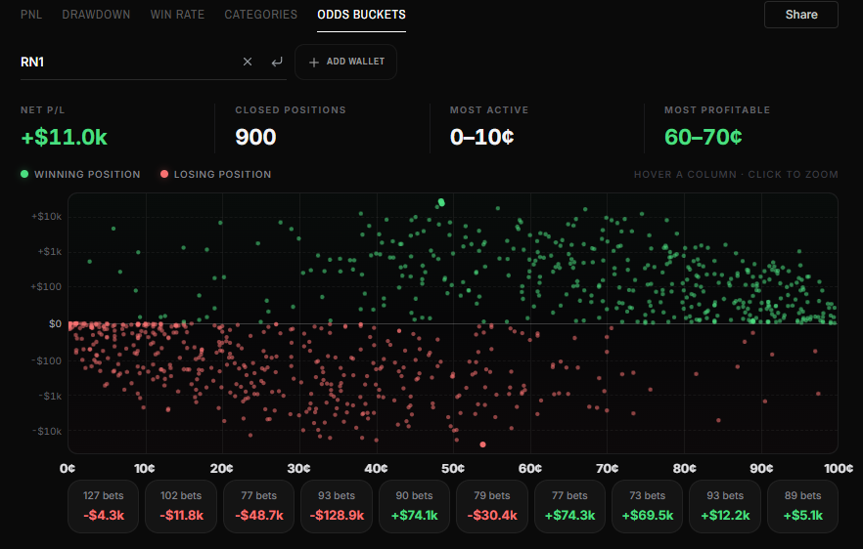
Task: Go to the Win Rate tab
Action: [177, 15]
